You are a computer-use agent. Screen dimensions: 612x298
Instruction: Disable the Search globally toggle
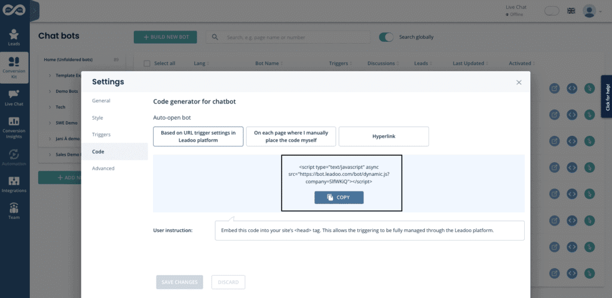click(387, 37)
